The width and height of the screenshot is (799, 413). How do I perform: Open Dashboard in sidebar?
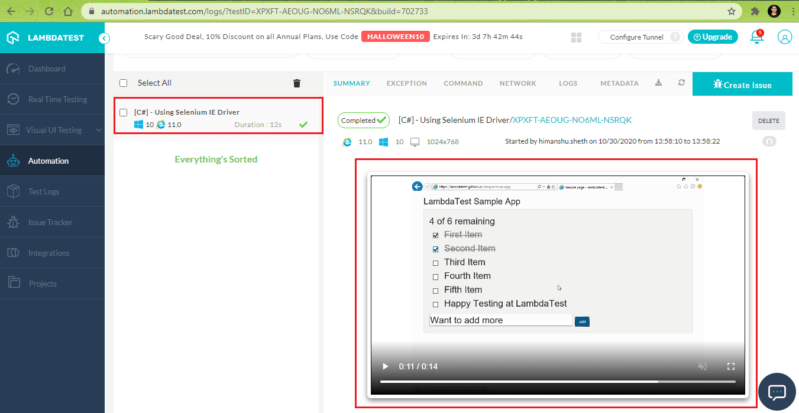(x=52, y=69)
